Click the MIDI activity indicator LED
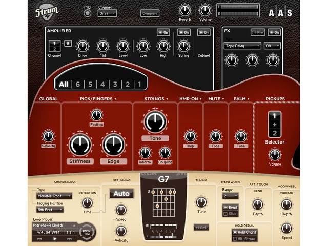Image resolution: width=328 pixels, height=246 pixels. [88, 13]
